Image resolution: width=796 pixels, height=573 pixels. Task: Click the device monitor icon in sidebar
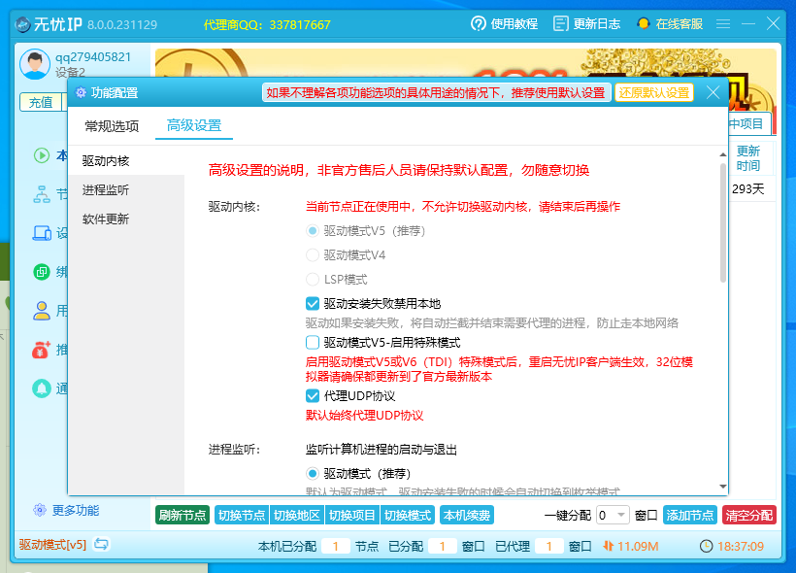42,233
